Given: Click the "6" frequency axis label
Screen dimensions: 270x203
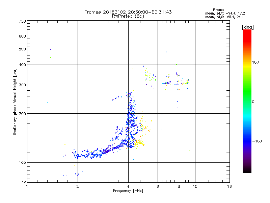Looking at the screenshot, I should tap(158, 186).
